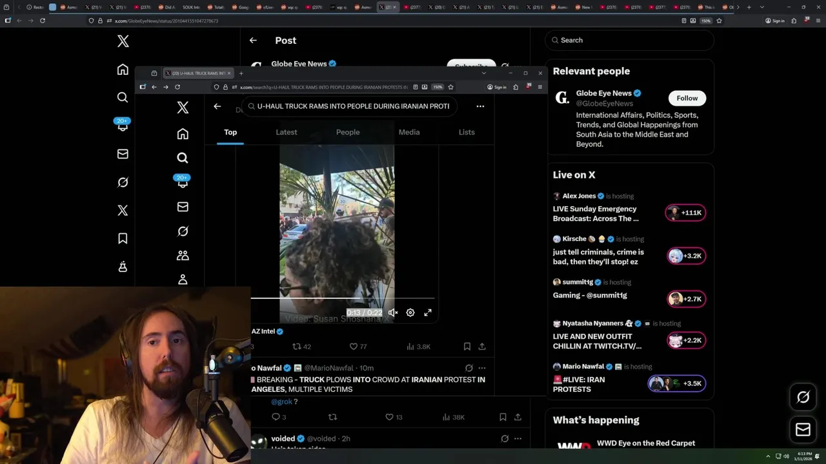The width and height of the screenshot is (826, 464).
Task: Repost the @grok reply post
Action: [333, 417]
